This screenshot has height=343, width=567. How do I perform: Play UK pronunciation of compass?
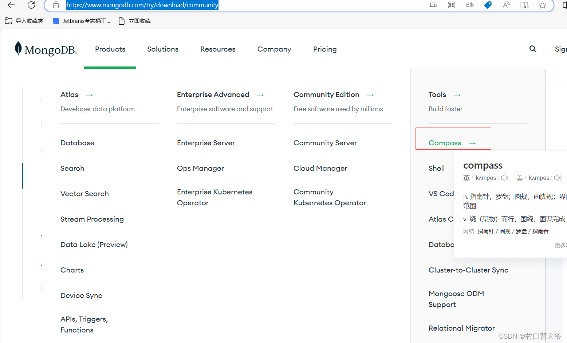click(504, 178)
